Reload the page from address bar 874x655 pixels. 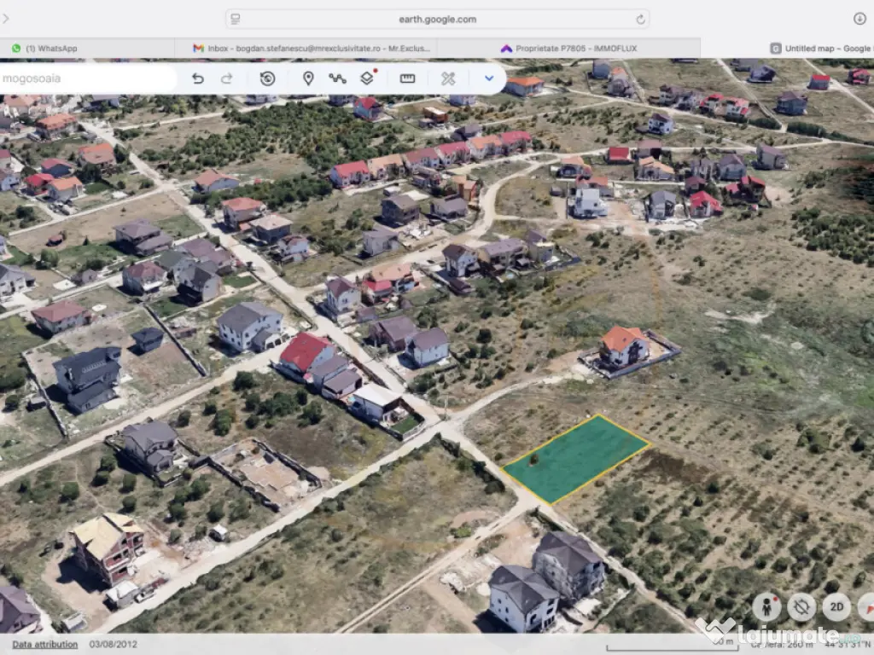640,19
